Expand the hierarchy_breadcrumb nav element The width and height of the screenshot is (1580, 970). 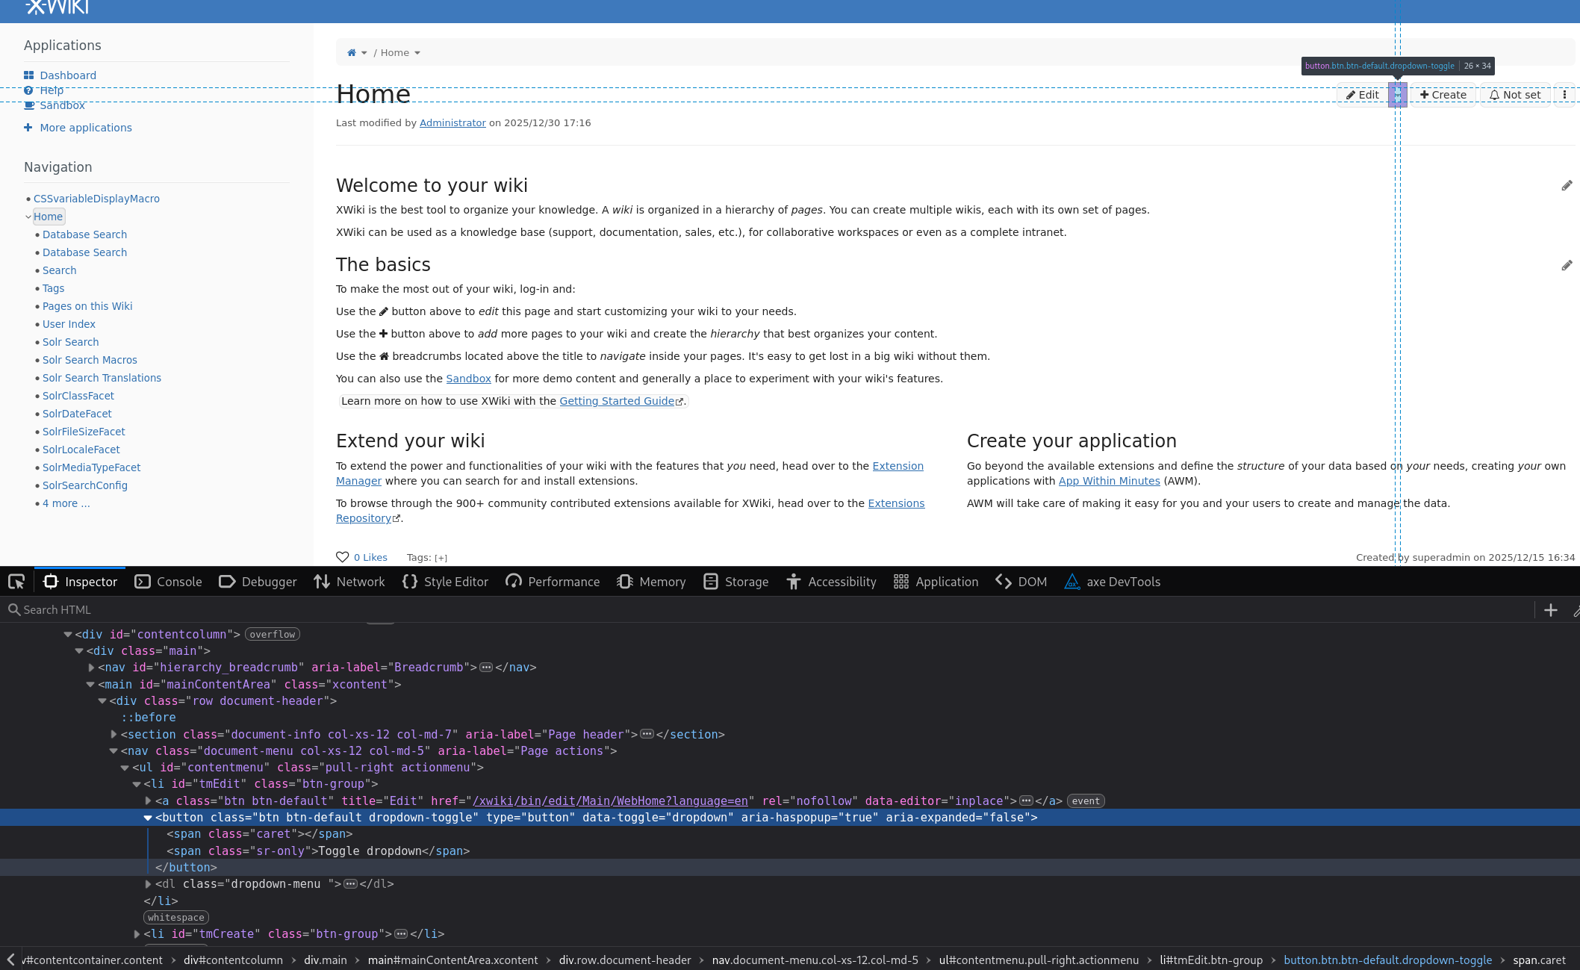coord(91,668)
